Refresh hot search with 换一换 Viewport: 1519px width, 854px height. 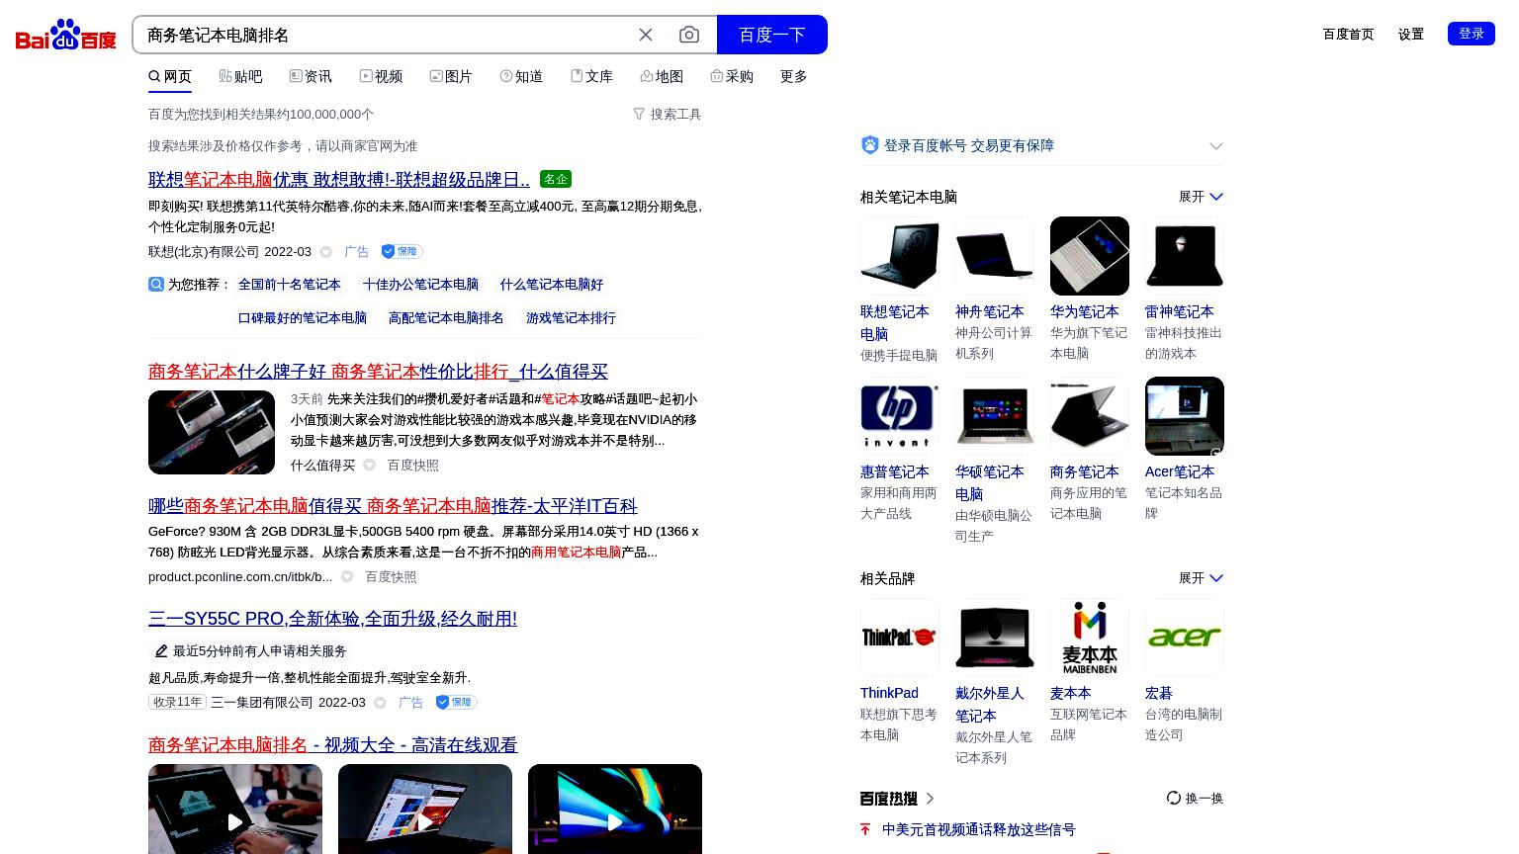click(1195, 798)
